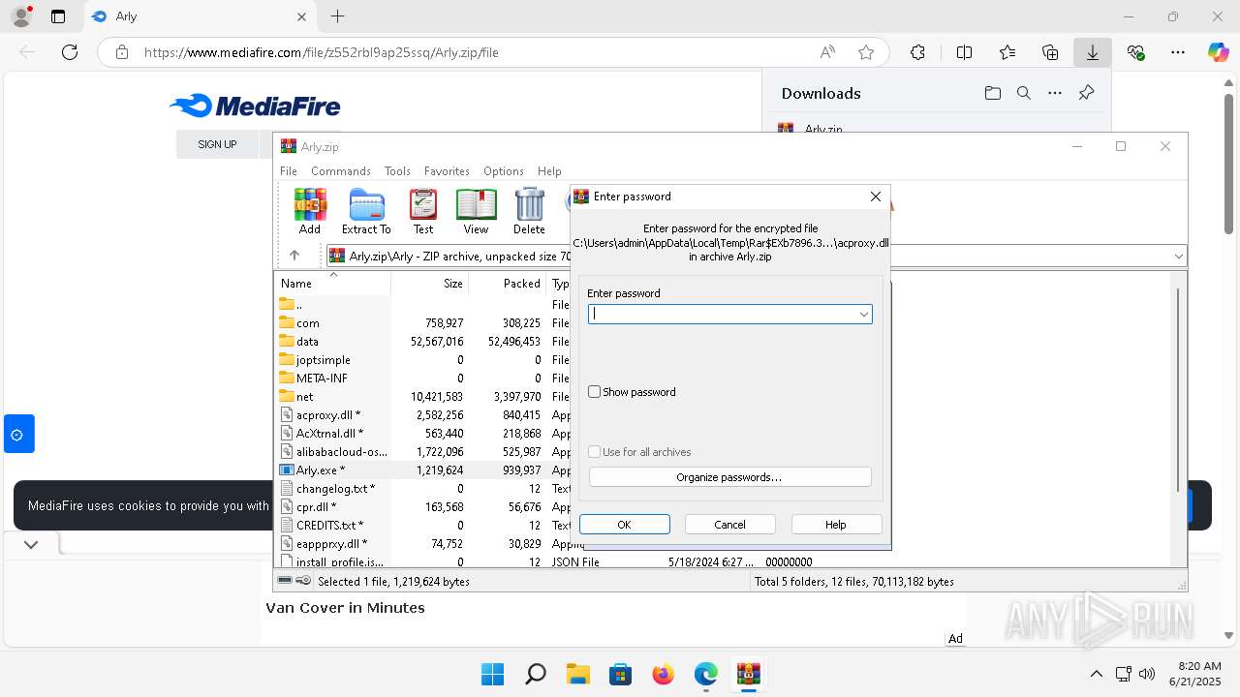Open Edge Favorites star-list icon

click(1007, 52)
